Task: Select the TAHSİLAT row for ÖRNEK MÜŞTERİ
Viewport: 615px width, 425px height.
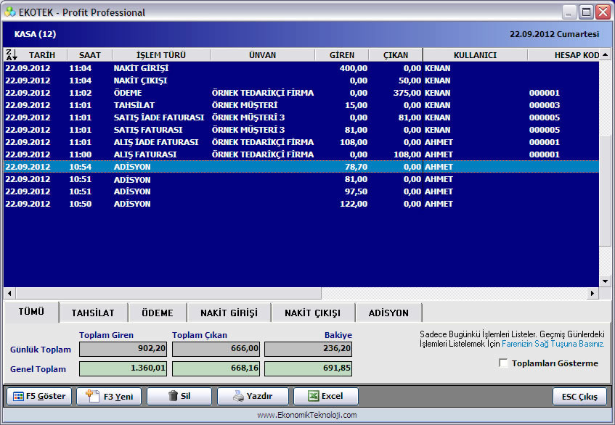Action: pos(301,105)
